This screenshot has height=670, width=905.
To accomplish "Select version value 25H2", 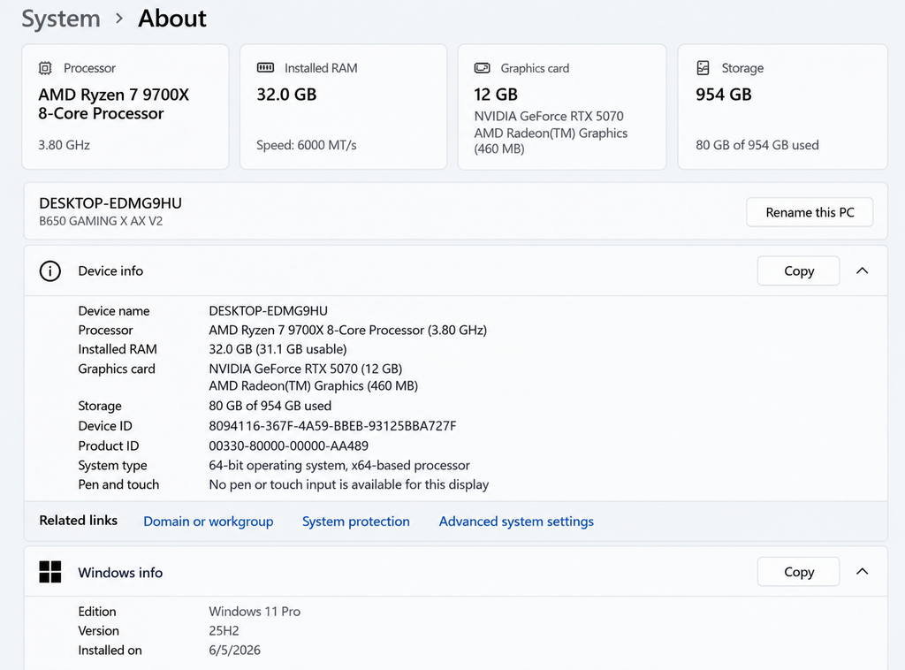I will point(224,631).
